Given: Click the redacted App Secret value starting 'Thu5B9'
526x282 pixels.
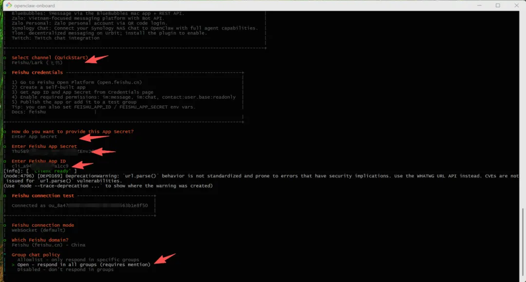Looking at the screenshot, I should coord(53,151).
